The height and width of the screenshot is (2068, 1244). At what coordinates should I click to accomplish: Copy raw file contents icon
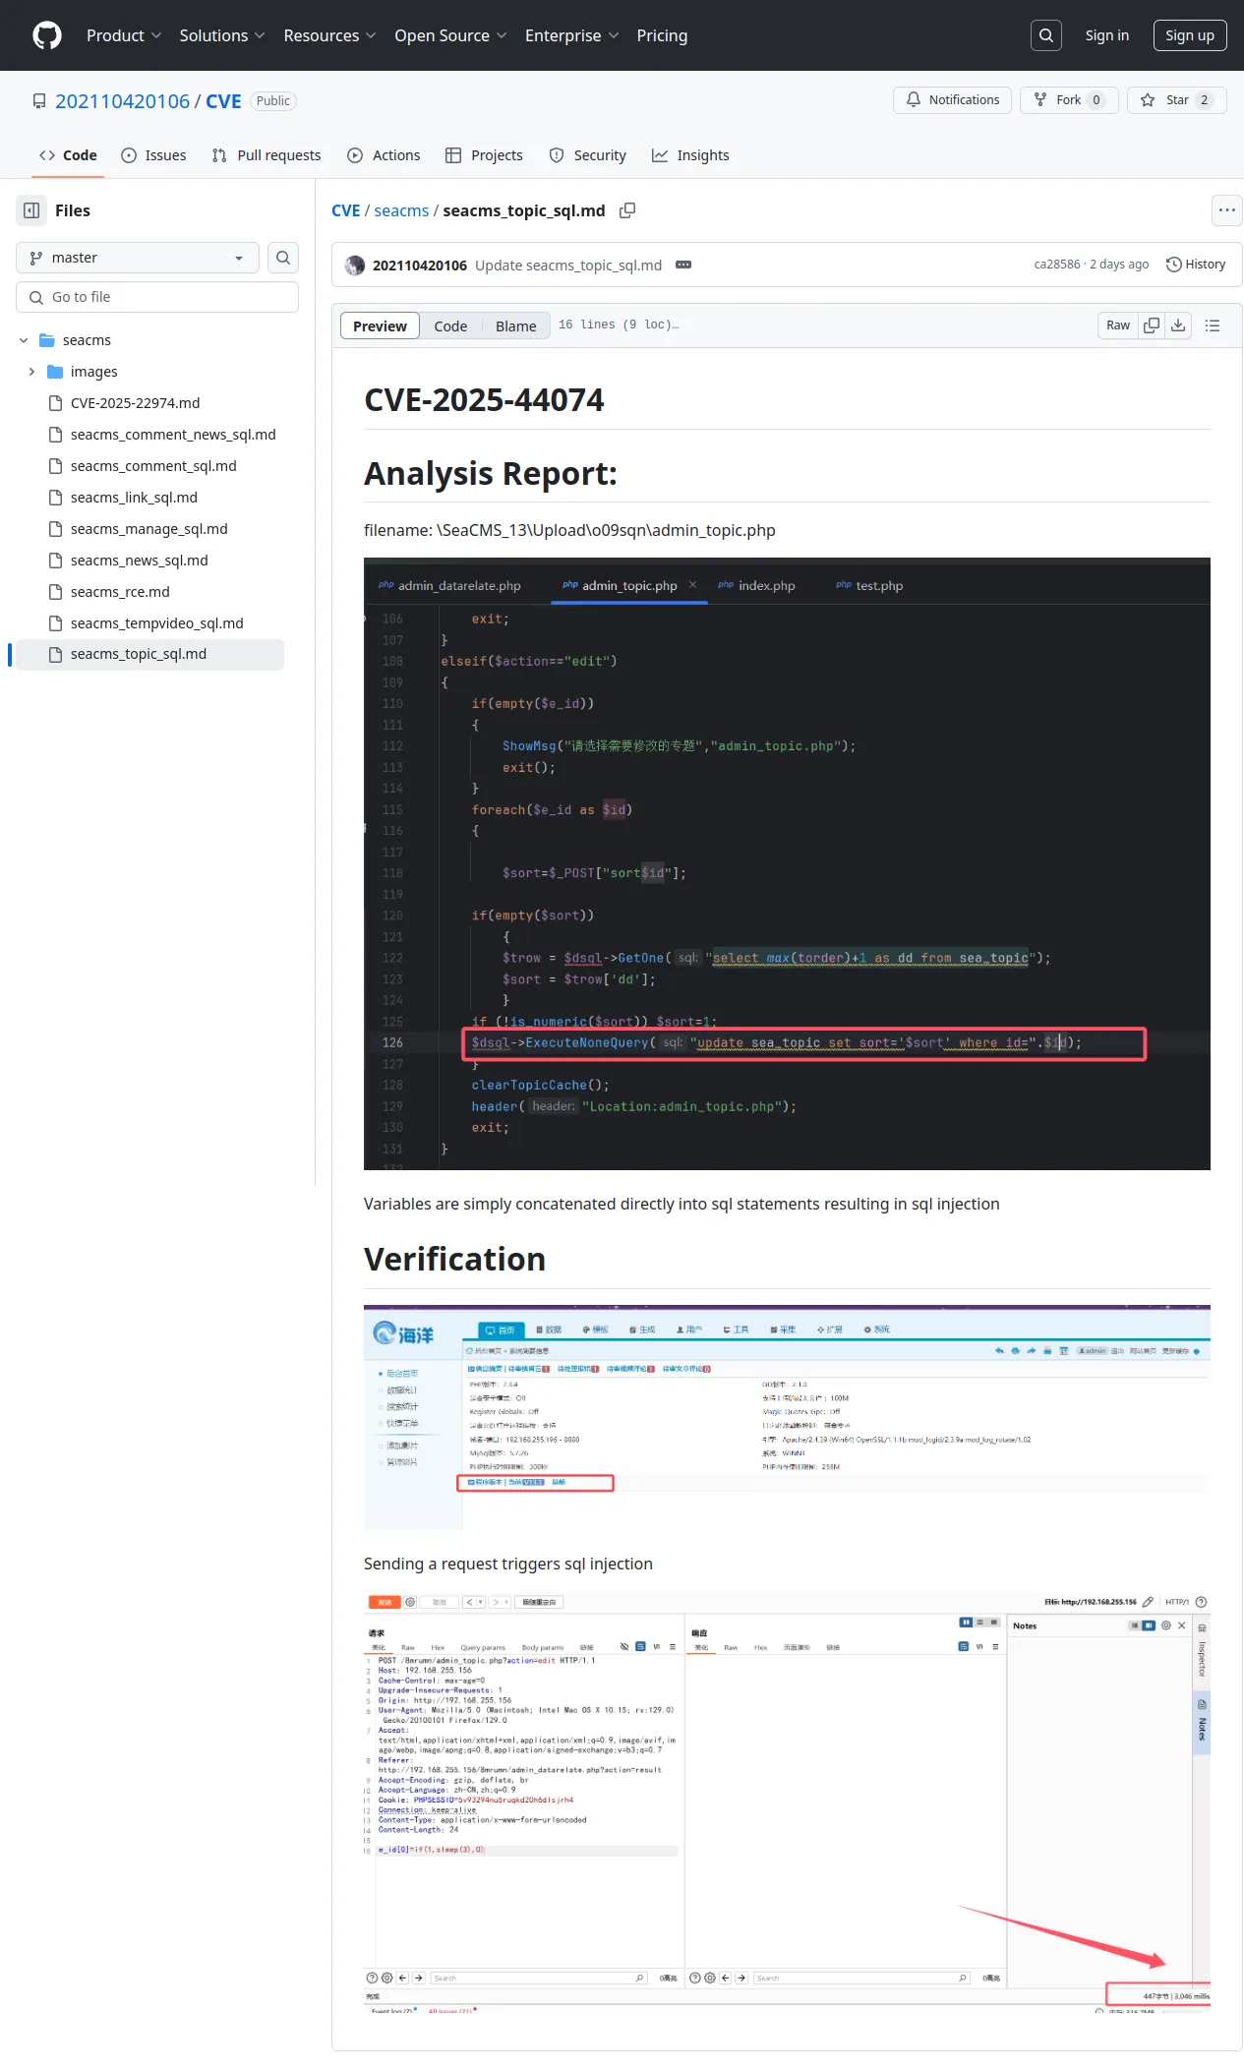[x=1152, y=325]
